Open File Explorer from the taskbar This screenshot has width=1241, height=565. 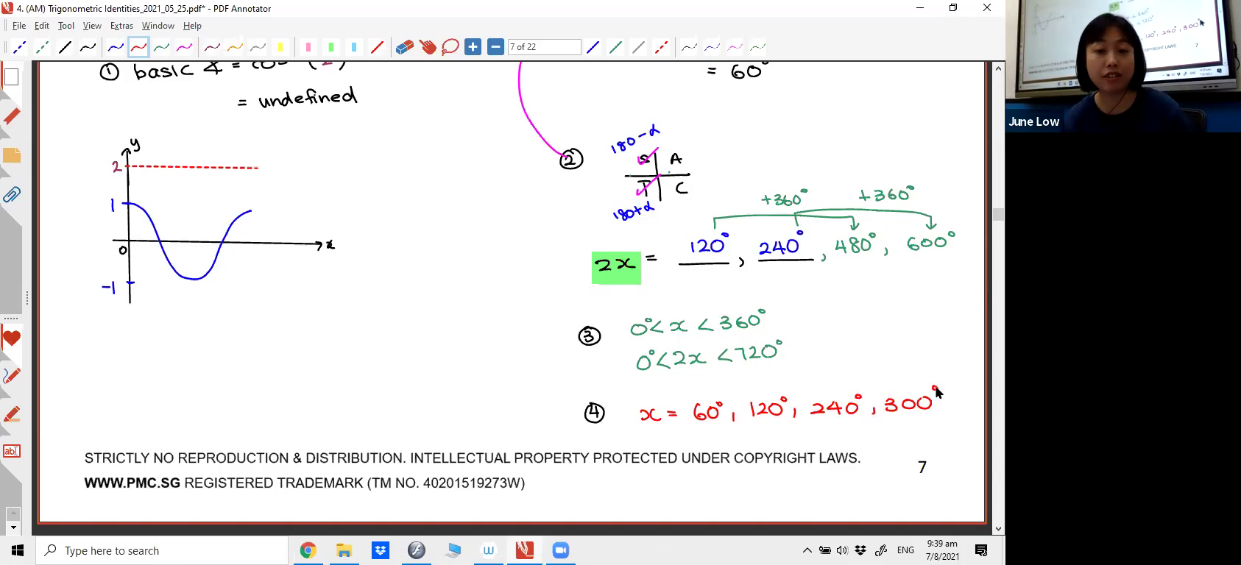tap(344, 550)
